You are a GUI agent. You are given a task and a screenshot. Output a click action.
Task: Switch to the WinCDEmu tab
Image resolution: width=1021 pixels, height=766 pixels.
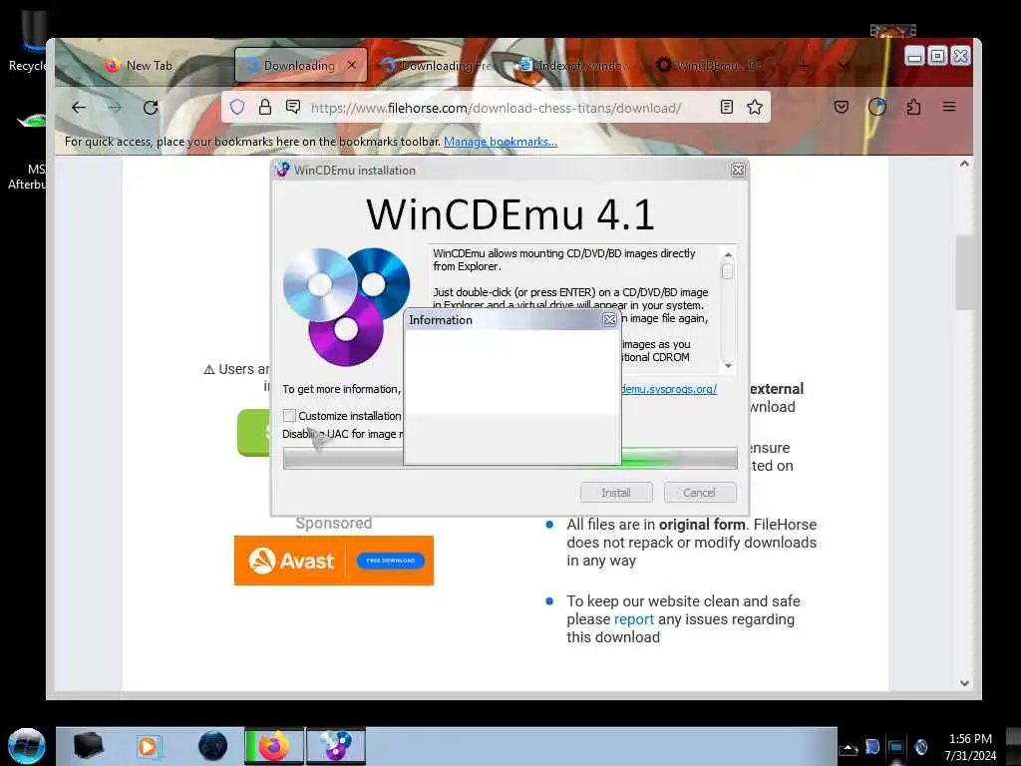tap(710, 66)
